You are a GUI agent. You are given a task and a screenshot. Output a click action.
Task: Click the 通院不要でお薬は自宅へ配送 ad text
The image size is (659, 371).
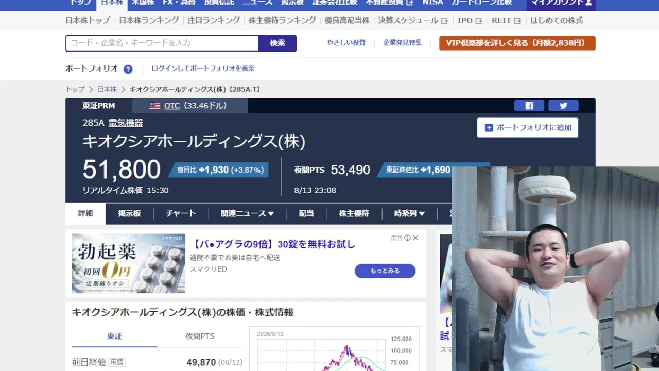(235, 258)
